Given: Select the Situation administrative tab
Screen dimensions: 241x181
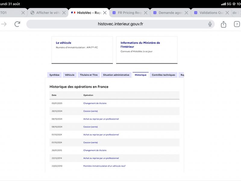Looking at the screenshot, I should [x=116, y=75].
